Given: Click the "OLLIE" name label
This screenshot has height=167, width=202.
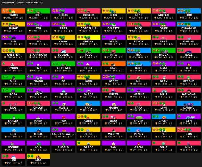Looking at the screenshot, I should [x=163, y=147].
